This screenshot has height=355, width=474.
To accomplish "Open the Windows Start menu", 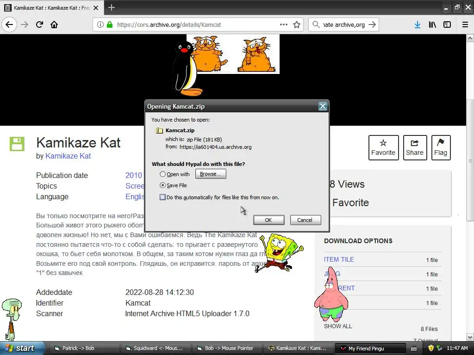I will click(x=21, y=348).
